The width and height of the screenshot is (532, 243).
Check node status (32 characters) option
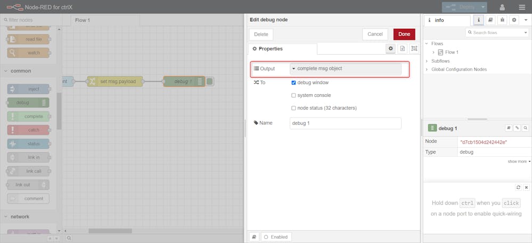[x=293, y=108]
